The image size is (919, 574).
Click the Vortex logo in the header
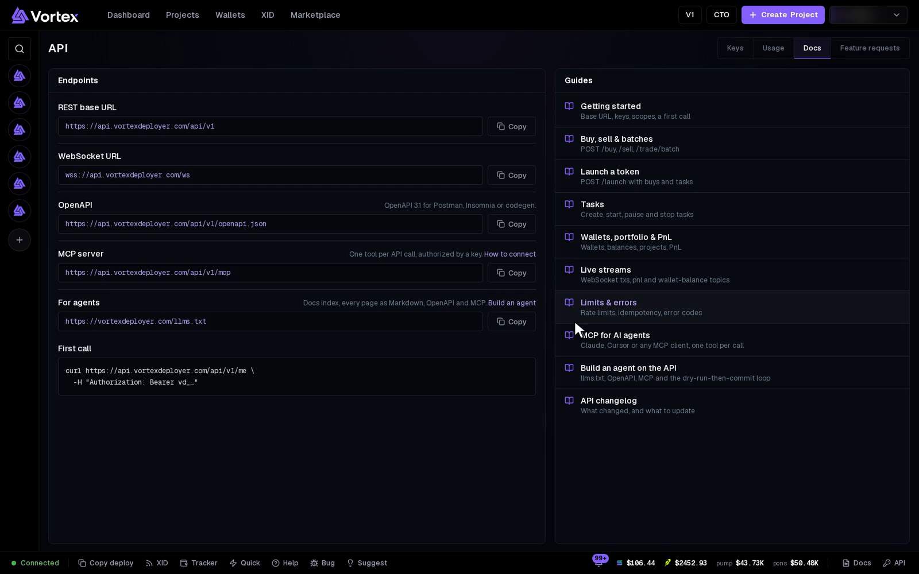(45, 15)
